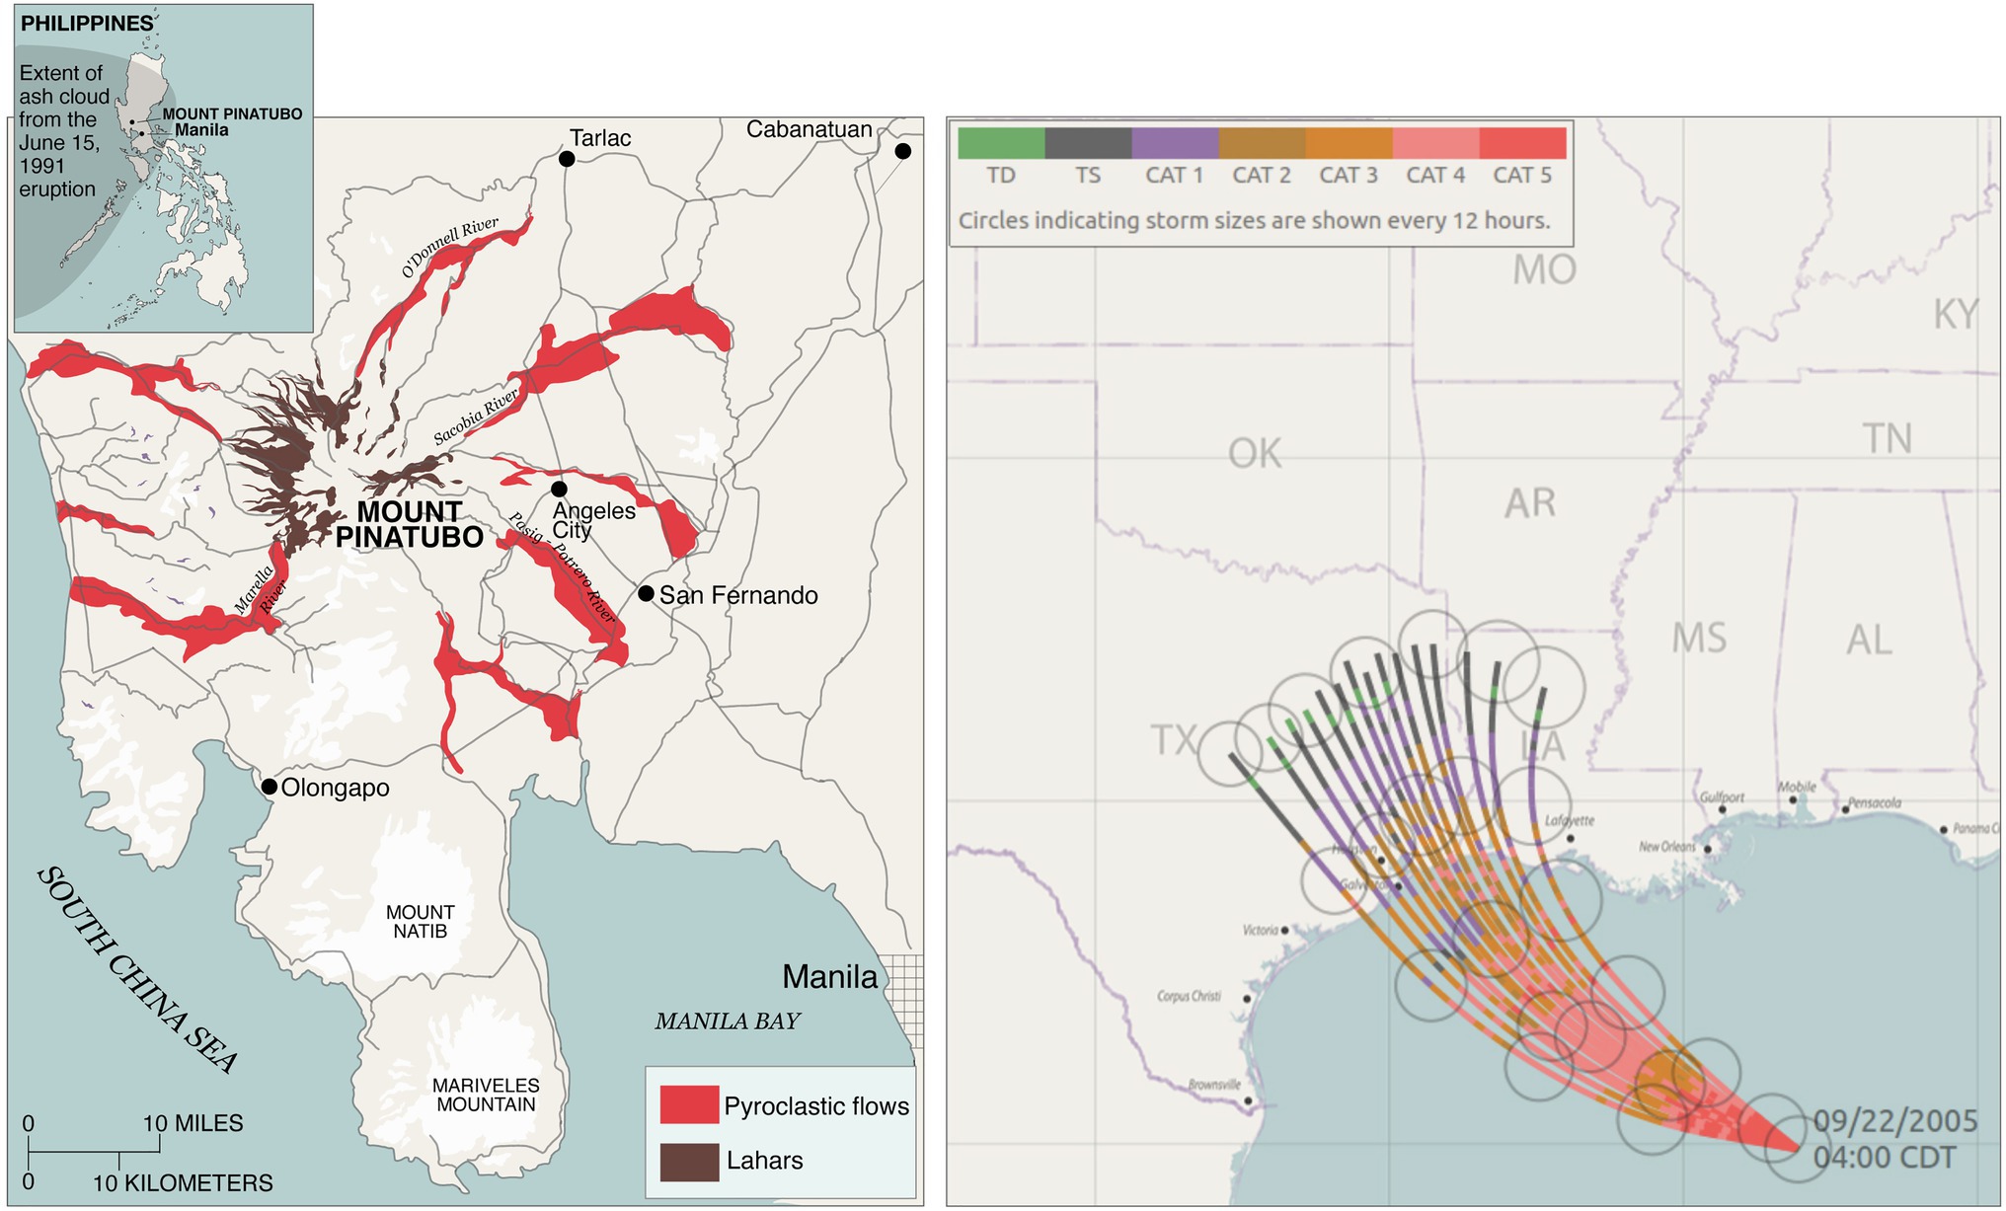Click the O'Donnell River label
The width and height of the screenshot is (2006, 1211).
click(450, 248)
